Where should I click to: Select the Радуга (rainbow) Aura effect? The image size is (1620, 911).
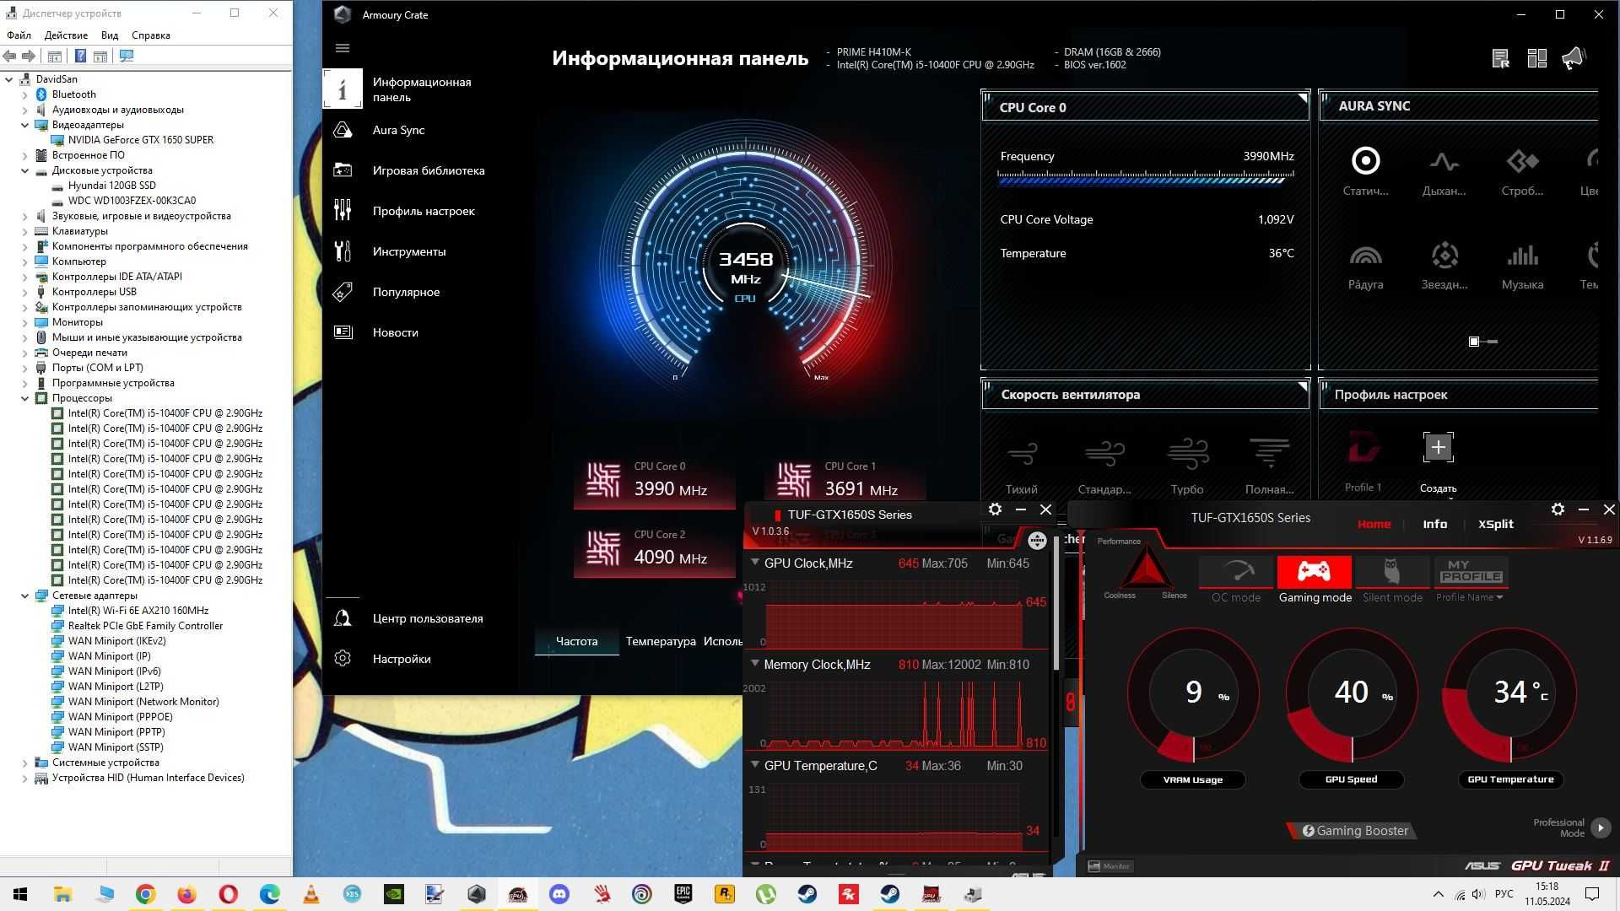click(1365, 266)
